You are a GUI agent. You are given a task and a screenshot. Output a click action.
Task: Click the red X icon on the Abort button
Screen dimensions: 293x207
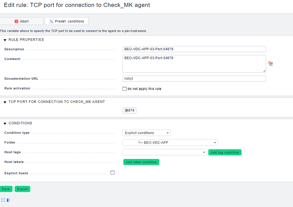16,21
